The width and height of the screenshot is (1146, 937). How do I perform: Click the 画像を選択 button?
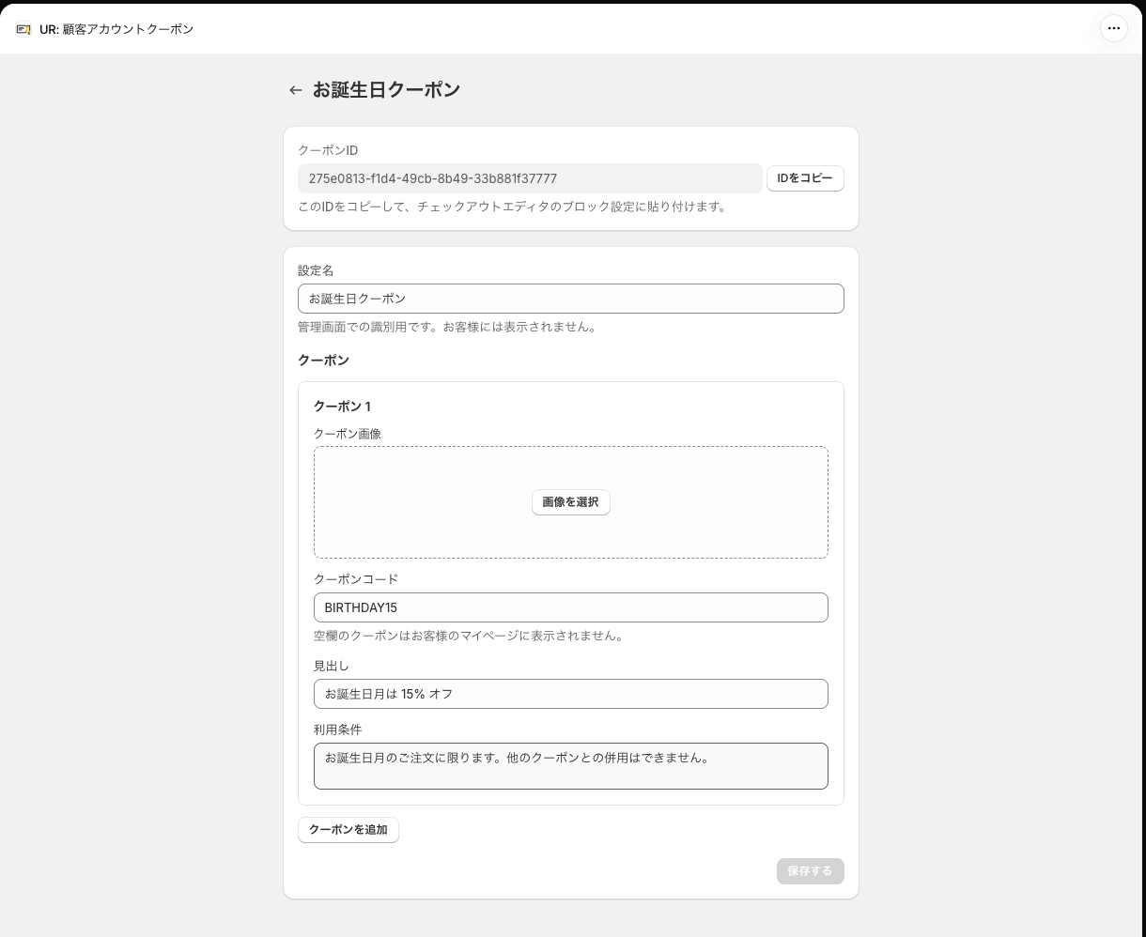point(571,502)
